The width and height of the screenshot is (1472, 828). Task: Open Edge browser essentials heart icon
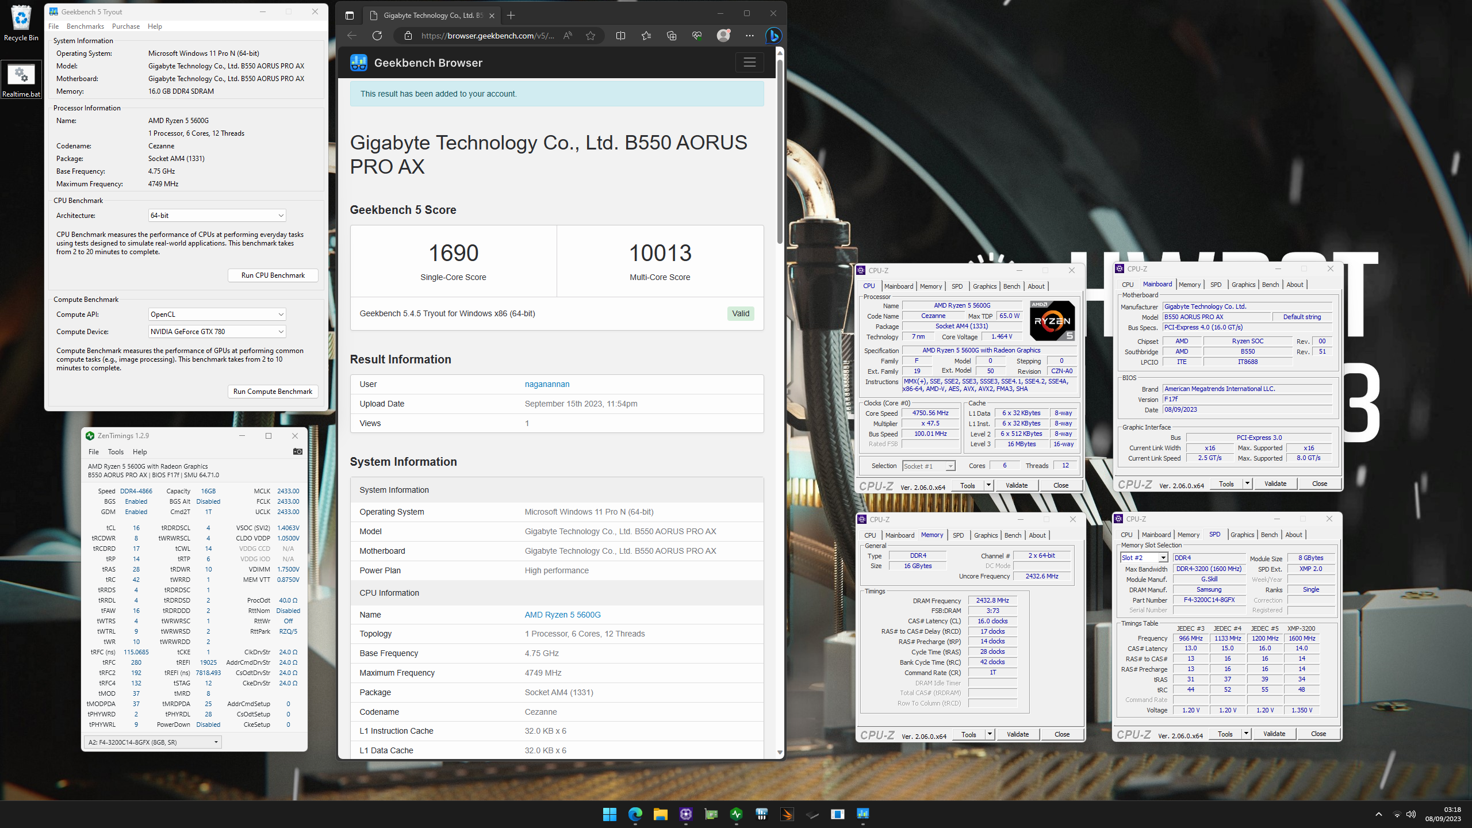pos(697,36)
